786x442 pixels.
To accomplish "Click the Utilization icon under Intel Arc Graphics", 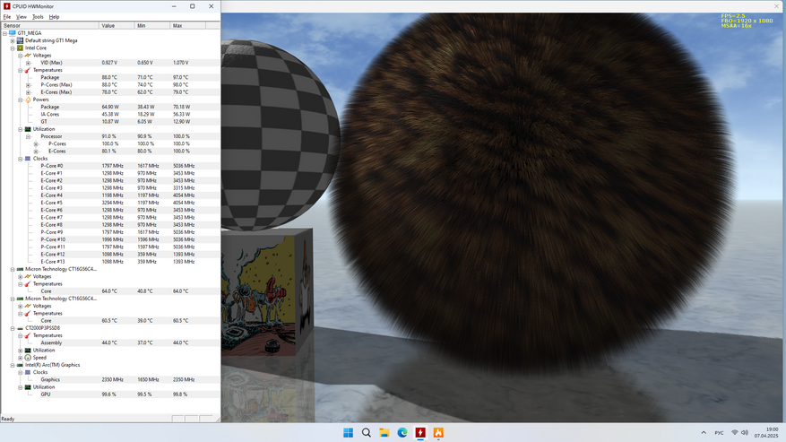I will (x=28, y=387).
